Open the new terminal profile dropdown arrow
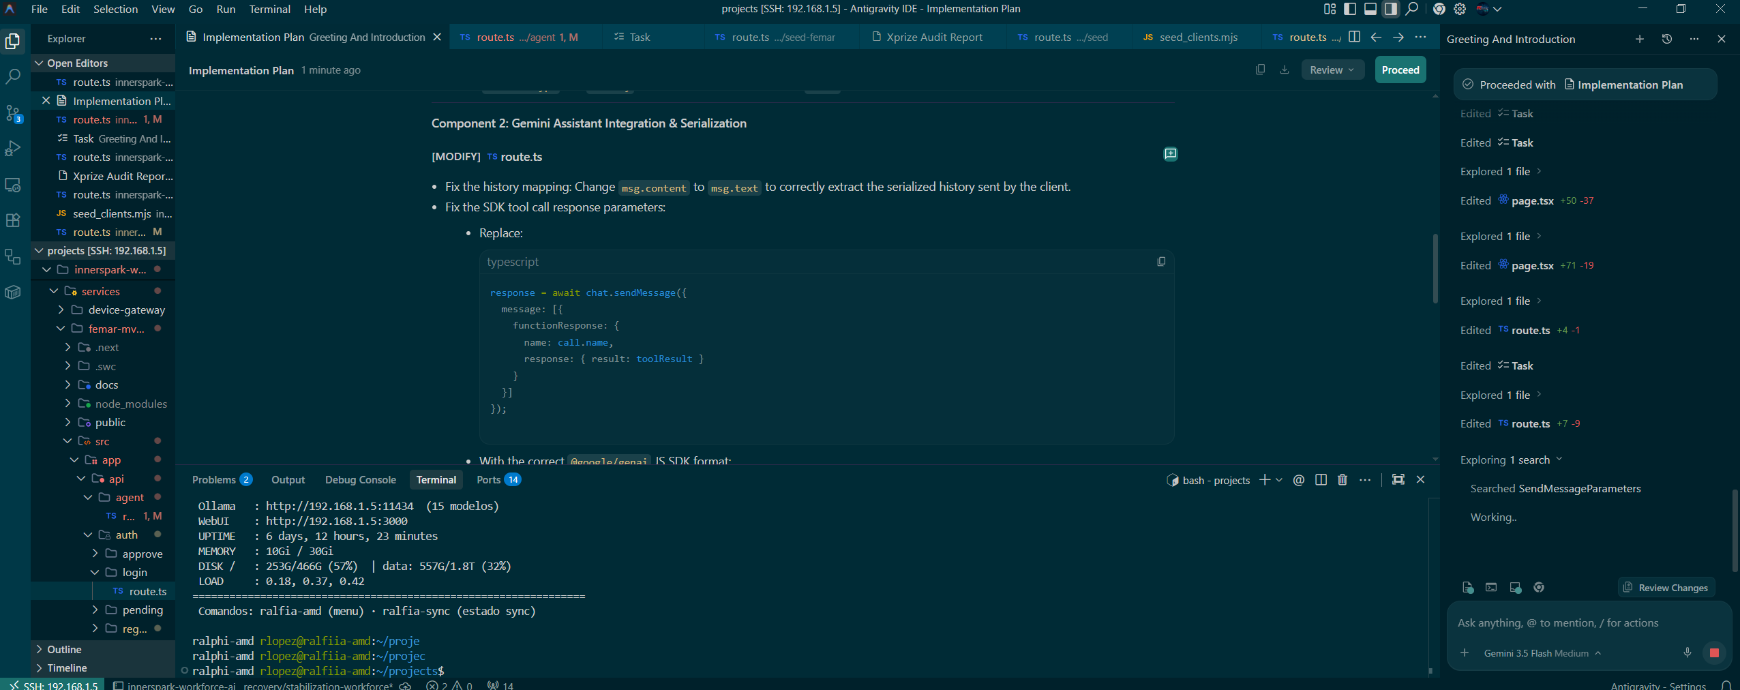Screen dimensions: 1740x690 [x=1279, y=479]
